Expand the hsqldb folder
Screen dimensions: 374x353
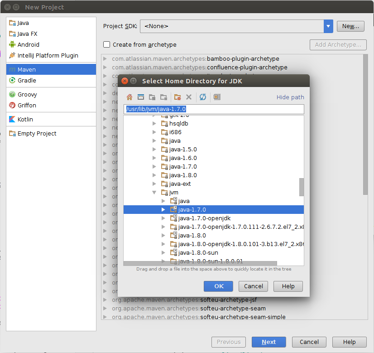tap(154, 124)
